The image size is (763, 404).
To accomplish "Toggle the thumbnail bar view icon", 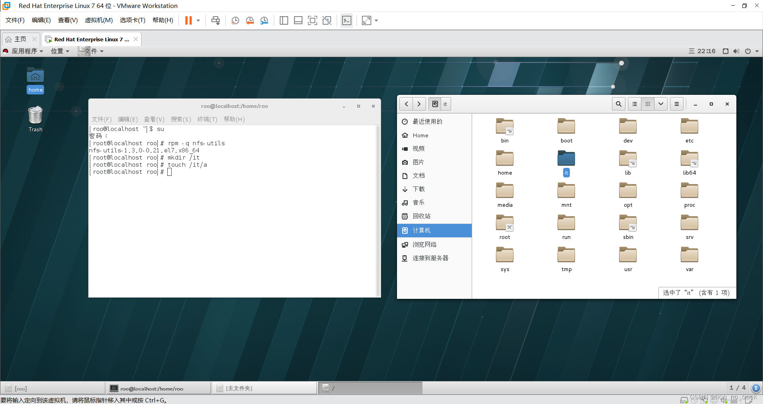I will click(x=298, y=20).
